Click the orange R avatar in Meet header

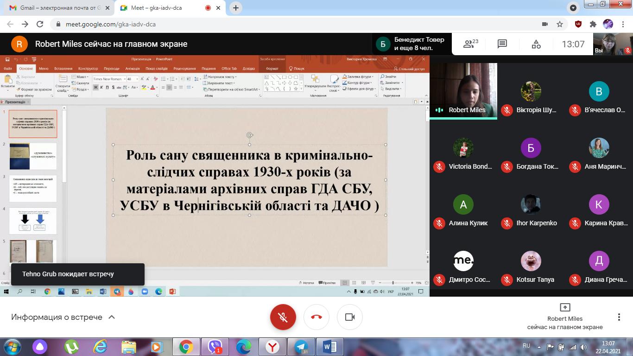coord(19,44)
